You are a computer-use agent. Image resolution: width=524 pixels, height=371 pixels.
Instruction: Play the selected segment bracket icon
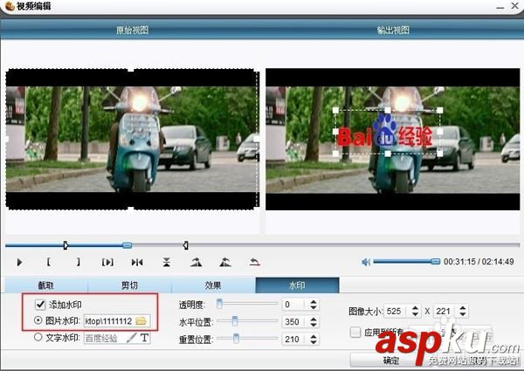107,263
